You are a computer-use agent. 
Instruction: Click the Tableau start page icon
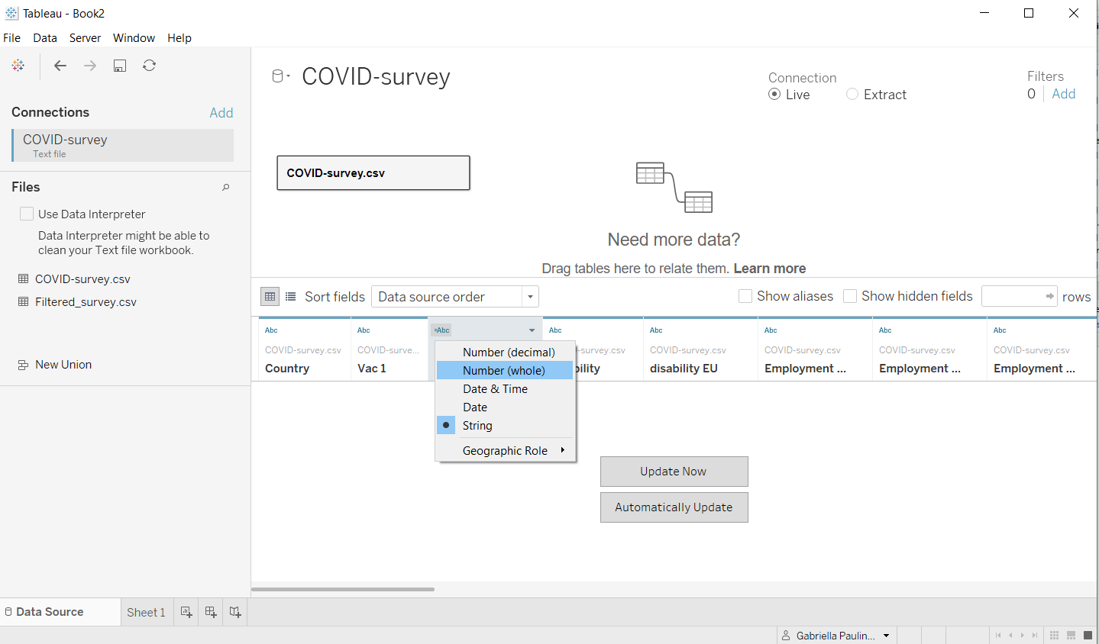tap(18, 66)
